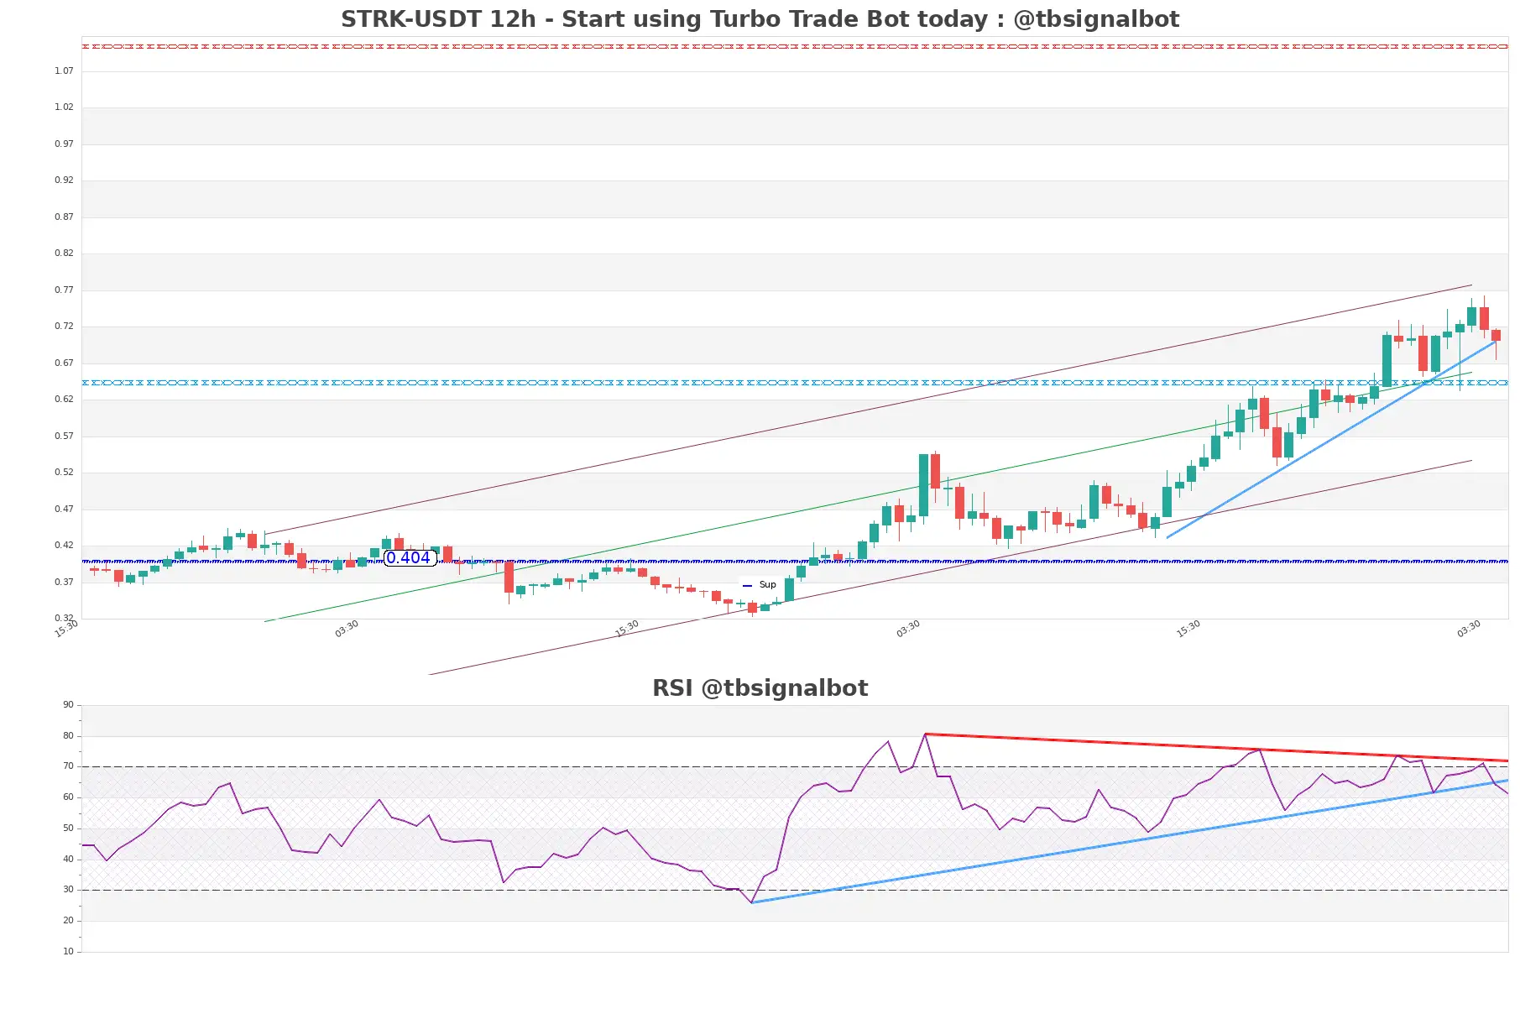Click the 0.87 price axis label
1520x1014 pixels.
coord(64,217)
